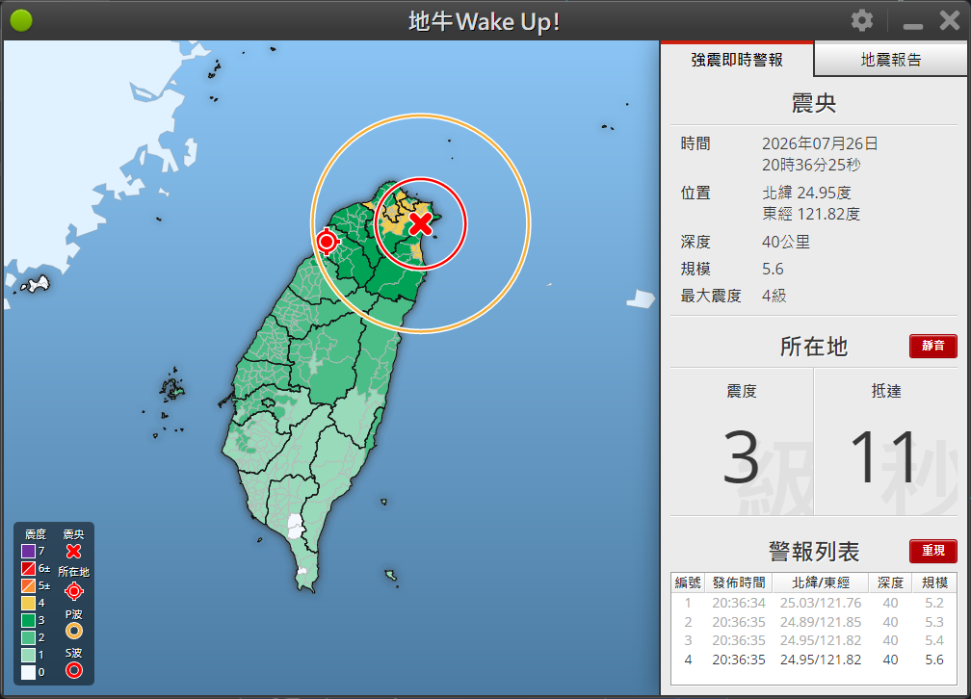Replay alert with the 重現 button
This screenshot has height=699, width=971.
933,551
